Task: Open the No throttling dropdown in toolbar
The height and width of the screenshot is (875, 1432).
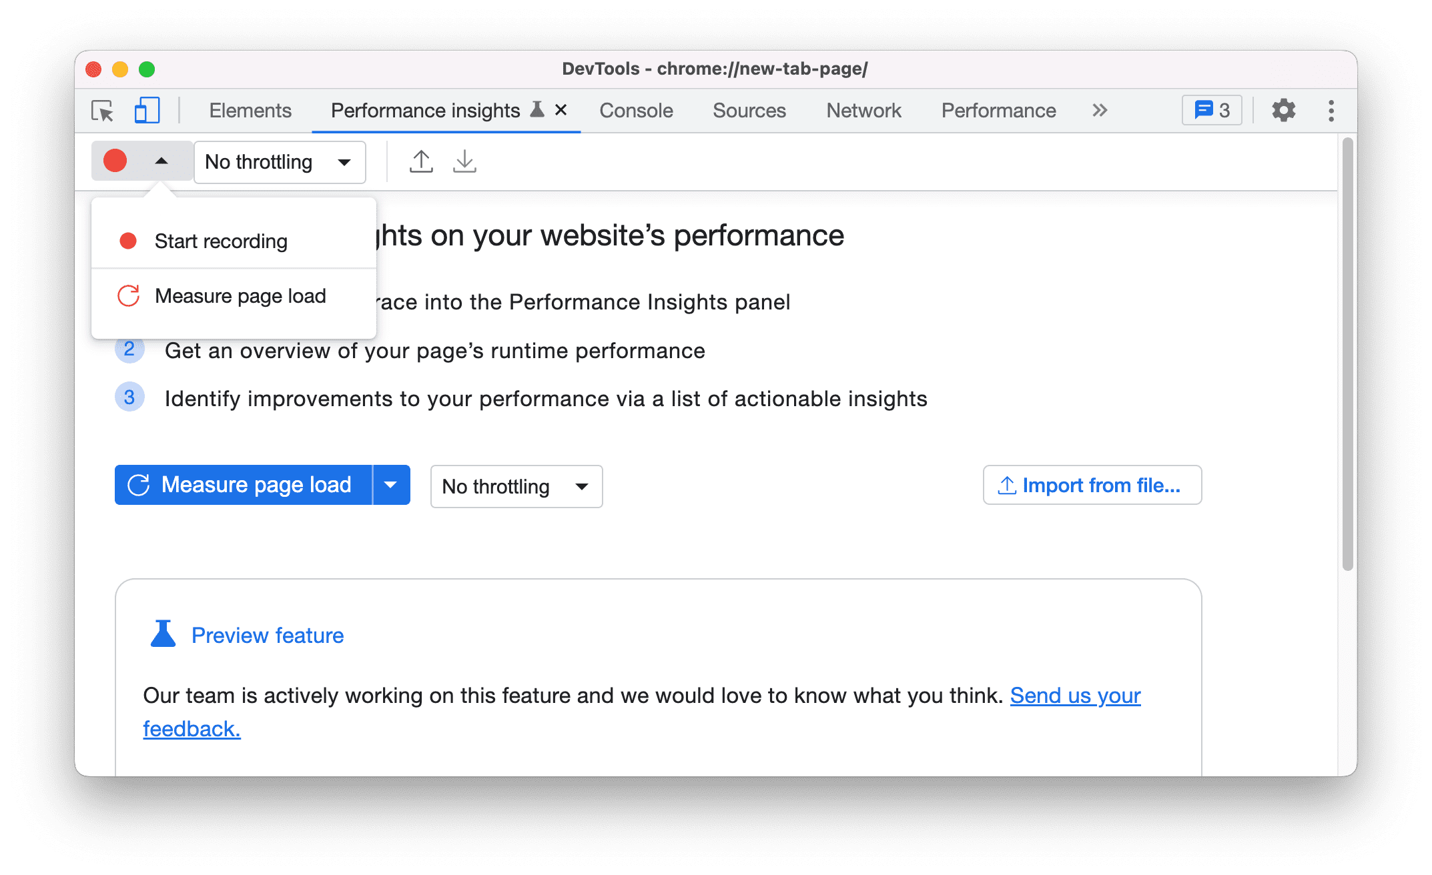Action: 276,161
